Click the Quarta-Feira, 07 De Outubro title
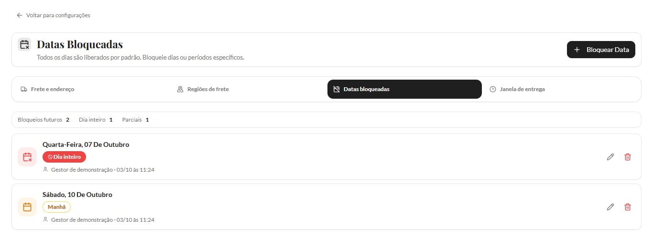The image size is (653, 237). (x=86, y=144)
